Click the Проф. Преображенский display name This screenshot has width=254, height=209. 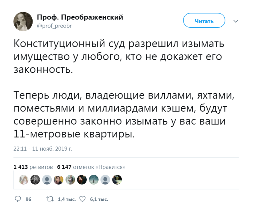tap(80, 17)
